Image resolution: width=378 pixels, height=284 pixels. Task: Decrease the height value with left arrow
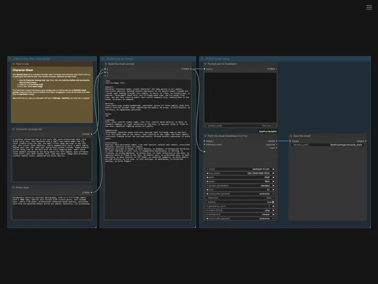click(x=207, y=181)
